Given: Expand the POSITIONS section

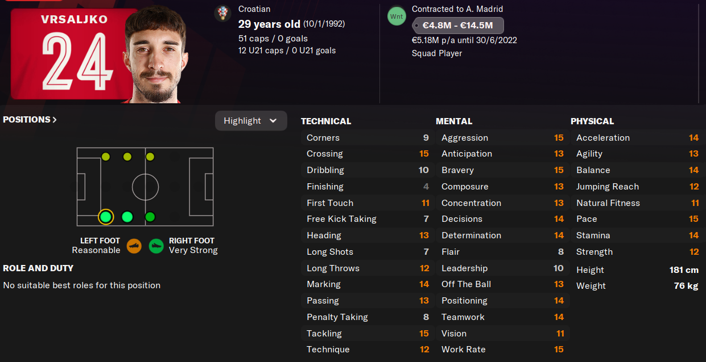Looking at the screenshot, I should [30, 120].
